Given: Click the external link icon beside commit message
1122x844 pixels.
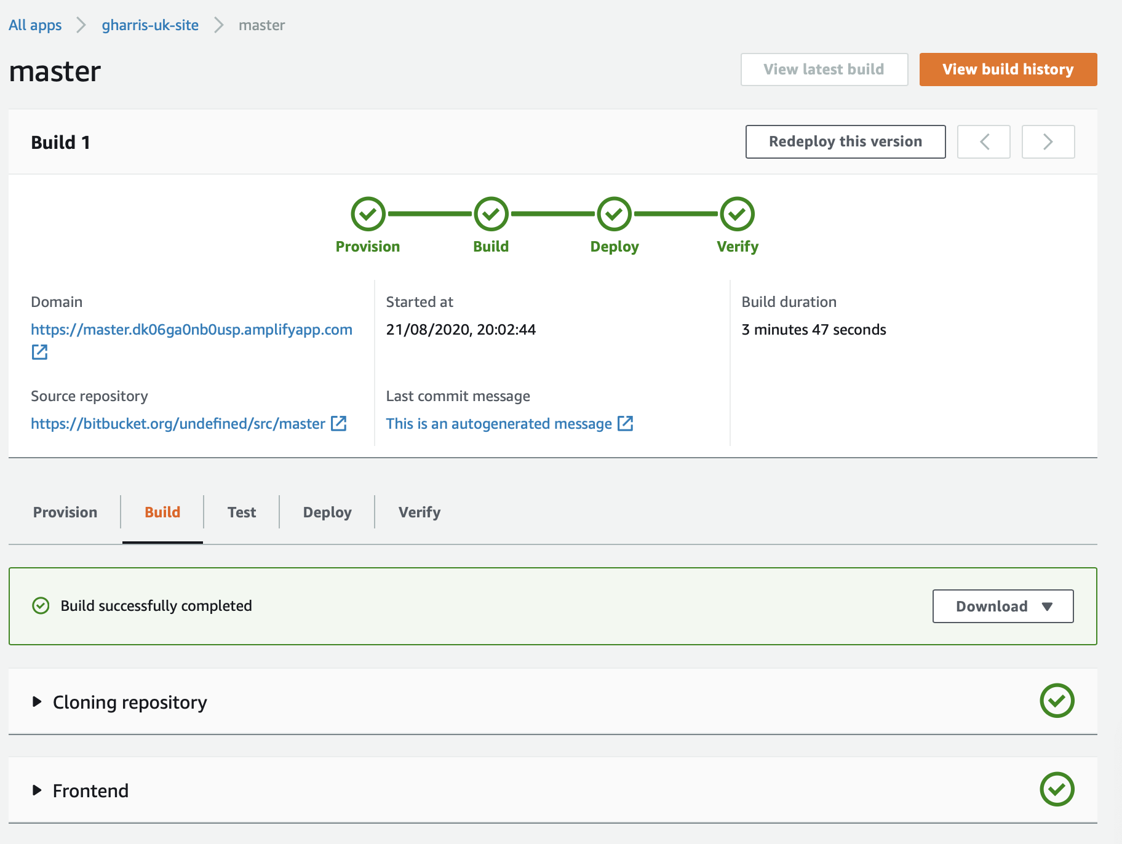Looking at the screenshot, I should [626, 423].
